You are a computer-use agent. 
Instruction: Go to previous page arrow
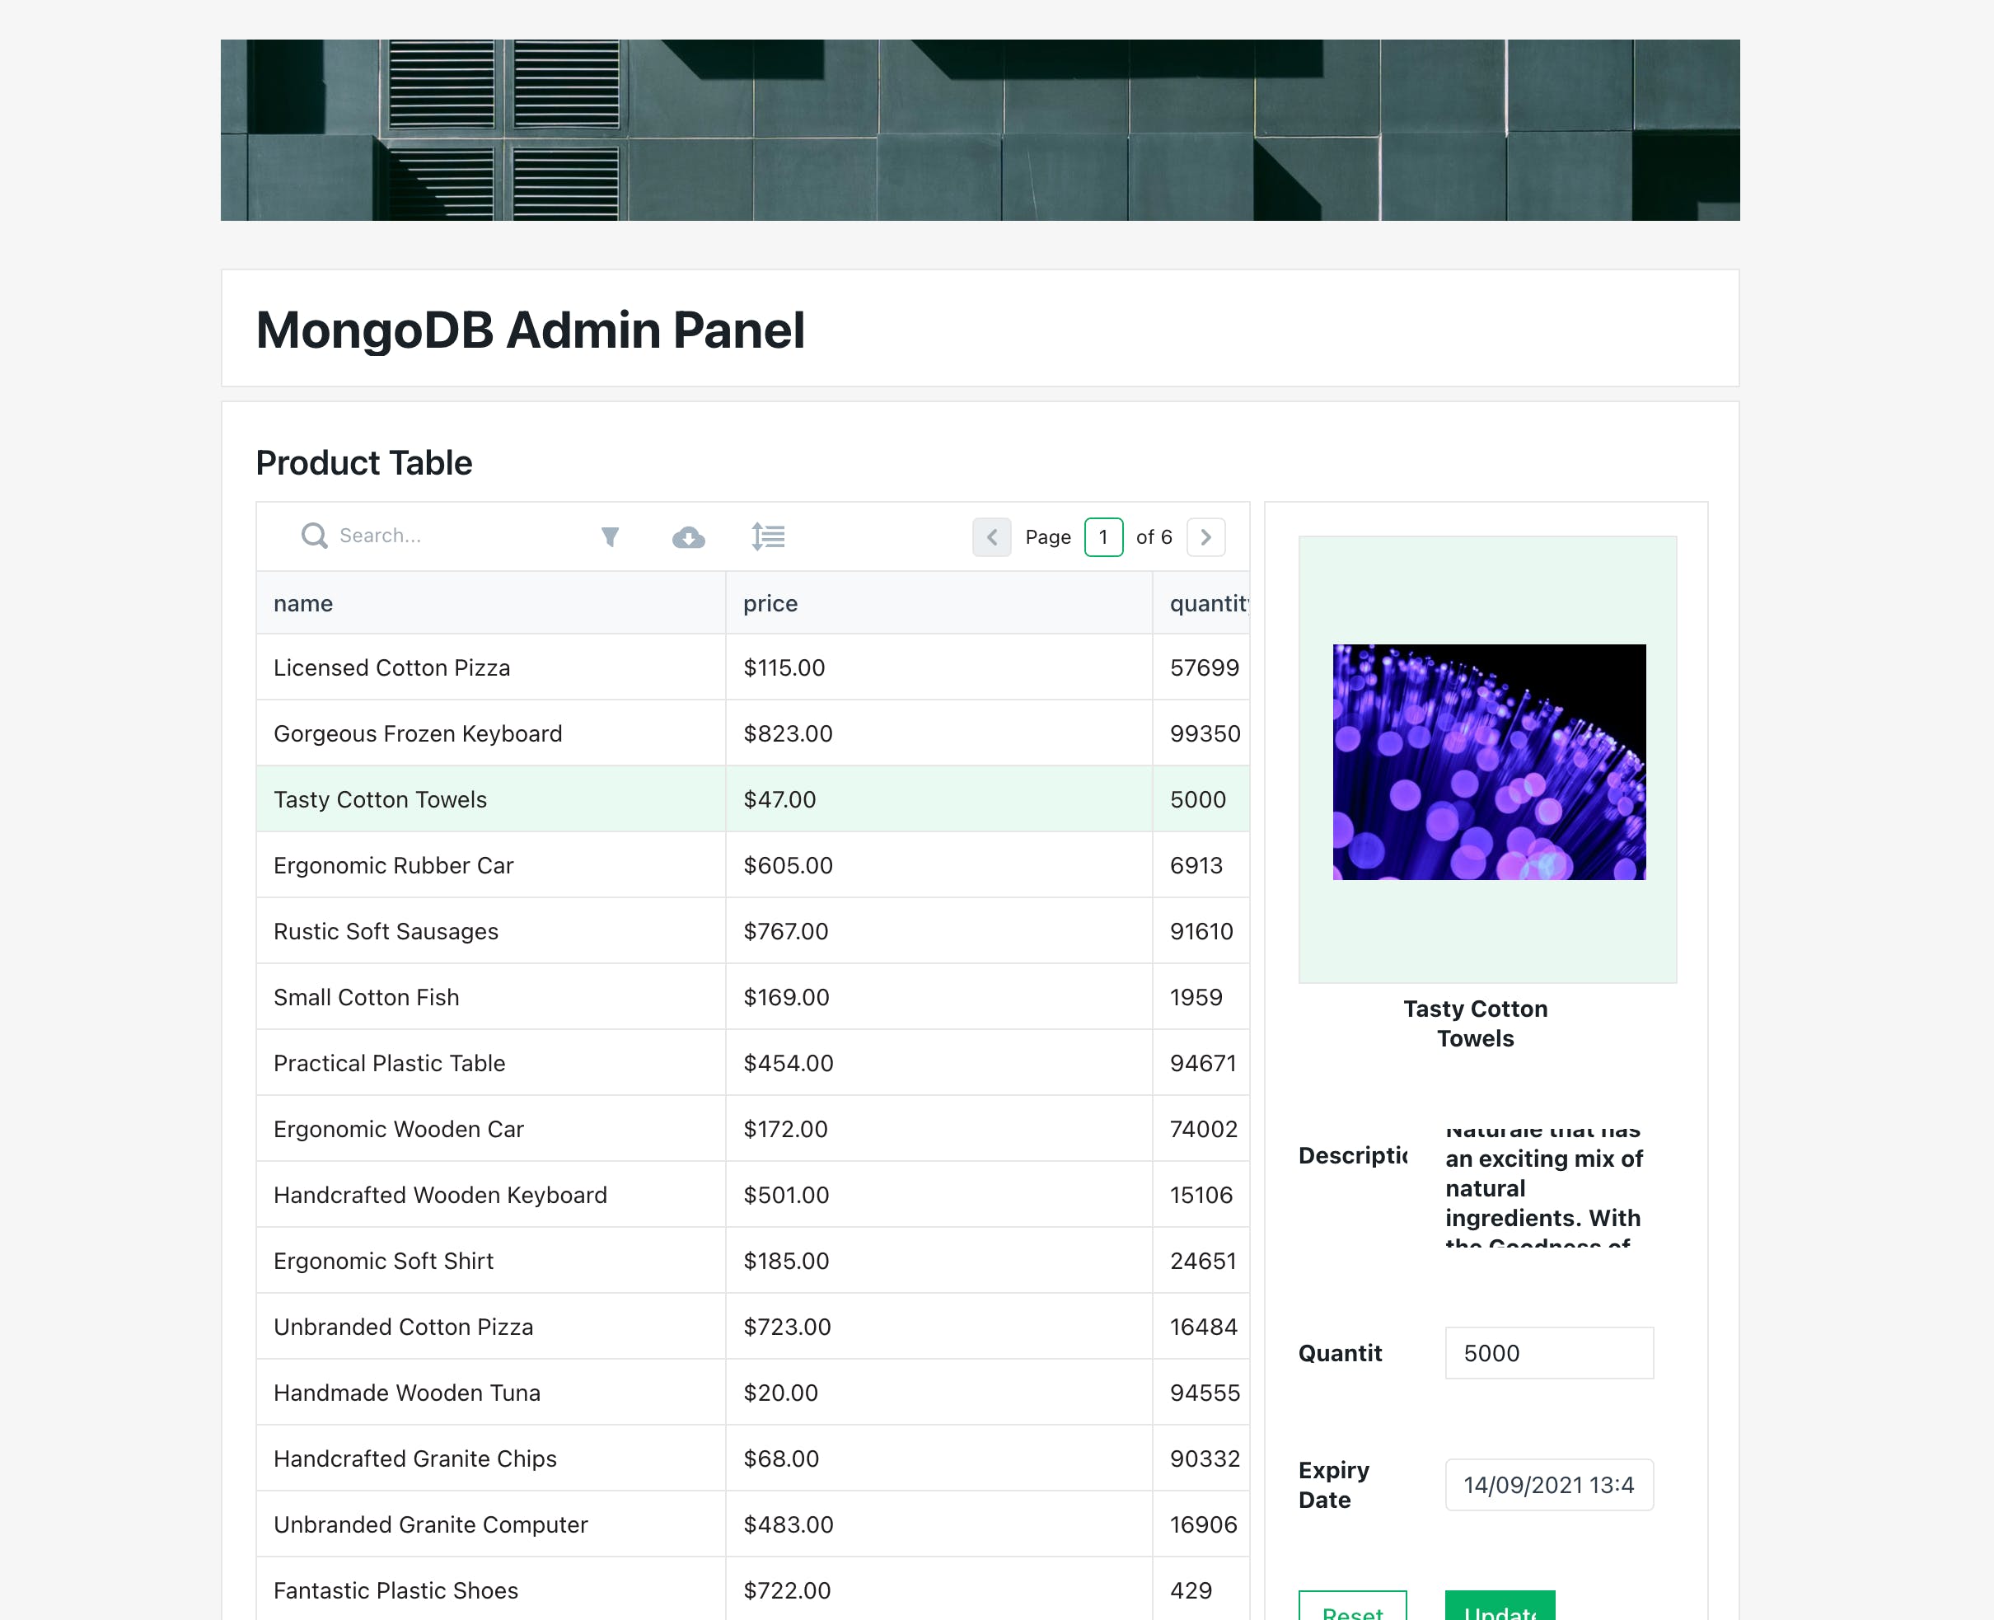pyautogui.click(x=991, y=536)
